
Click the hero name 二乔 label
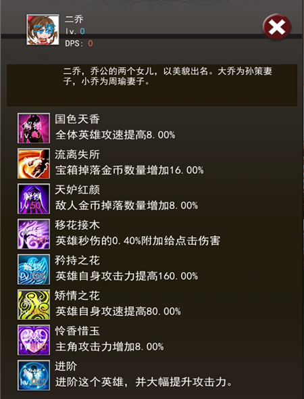(74, 20)
